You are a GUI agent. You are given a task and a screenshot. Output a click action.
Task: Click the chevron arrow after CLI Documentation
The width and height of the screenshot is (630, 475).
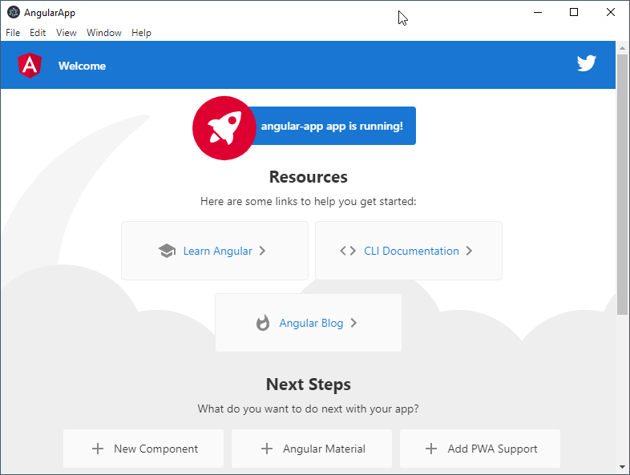click(x=469, y=251)
